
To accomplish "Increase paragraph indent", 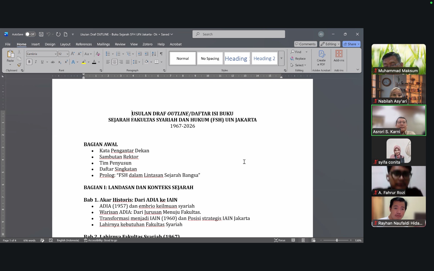I will click(146, 54).
